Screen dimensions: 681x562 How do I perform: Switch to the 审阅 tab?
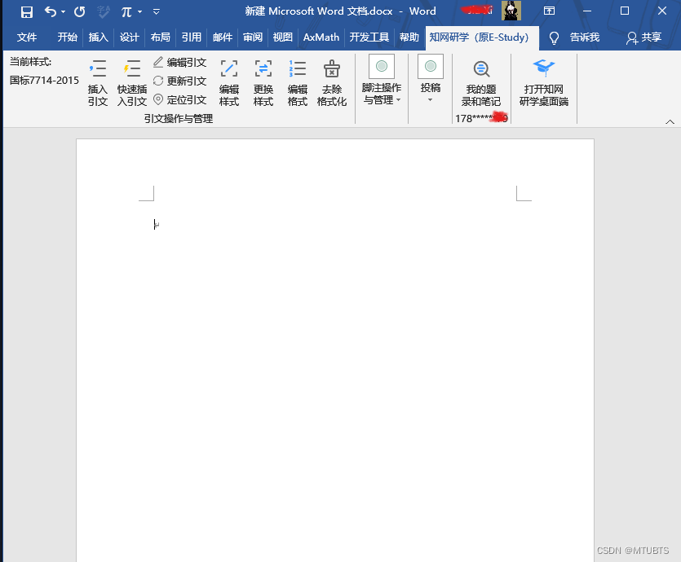(253, 37)
